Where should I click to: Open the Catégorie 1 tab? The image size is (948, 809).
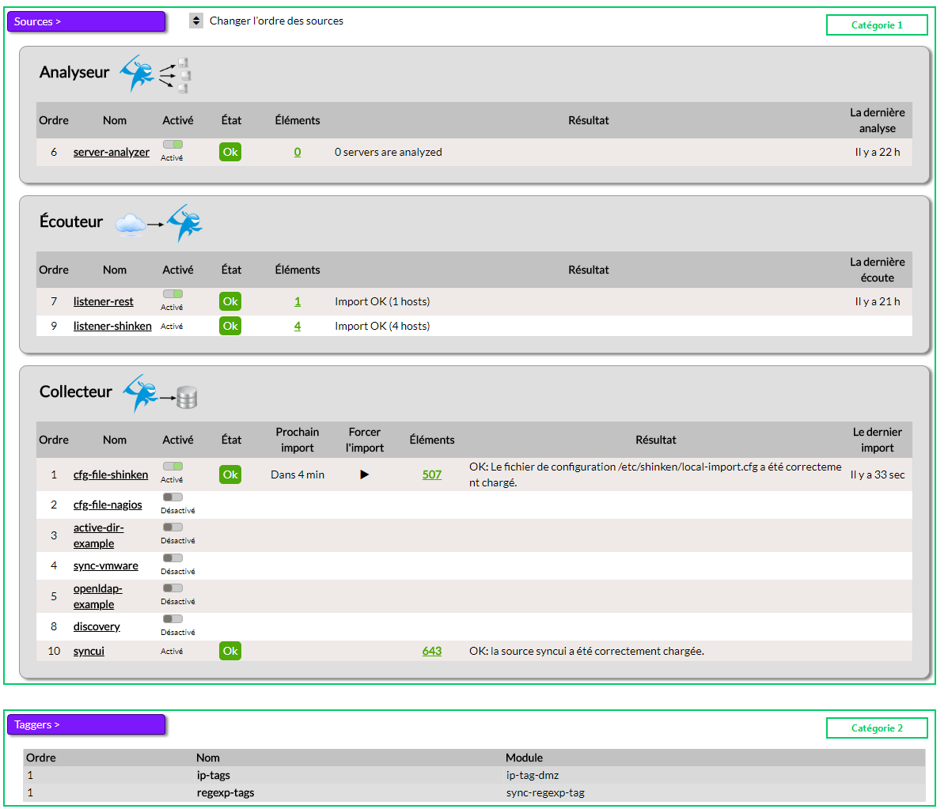tap(877, 25)
